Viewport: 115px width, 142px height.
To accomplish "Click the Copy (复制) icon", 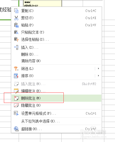I will tap(16, 11).
